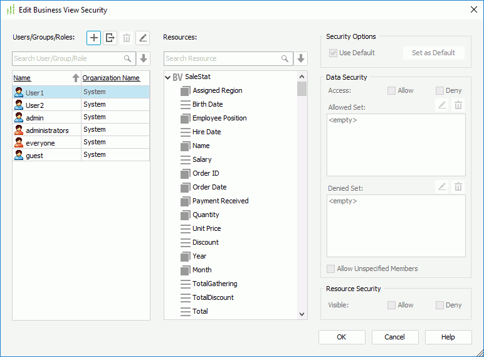Click the OK button
The image size is (484, 357).
342,337
